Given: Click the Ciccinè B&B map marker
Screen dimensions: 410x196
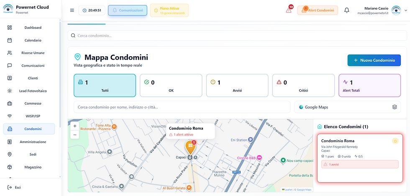Looking at the screenshot, I should 259,158.
